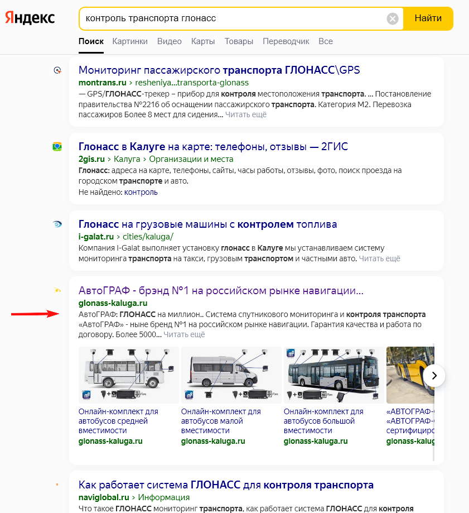Open 'Как работает система ГЛОНАСС' result
Viewport: 469px width, 513px height.
pos(225,485)
